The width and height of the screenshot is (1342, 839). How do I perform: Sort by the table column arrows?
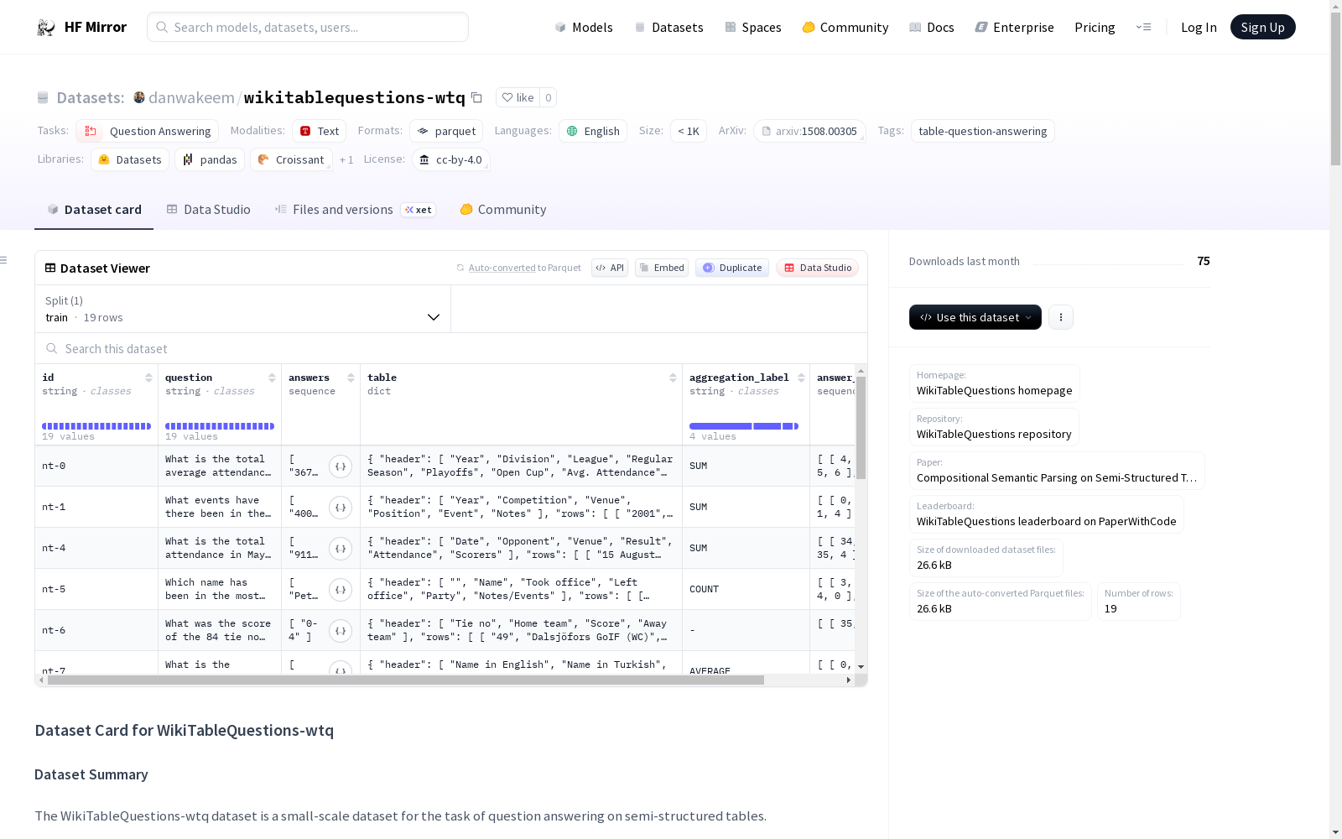pyautogui.click(x=673, y=378)
